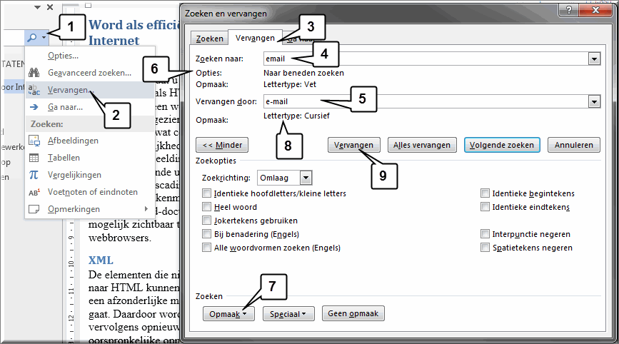Viewport: 619px width, 344px height.
Task: Enable Jokertekens gebruiken checkbox
Action: tap(206, 220)
